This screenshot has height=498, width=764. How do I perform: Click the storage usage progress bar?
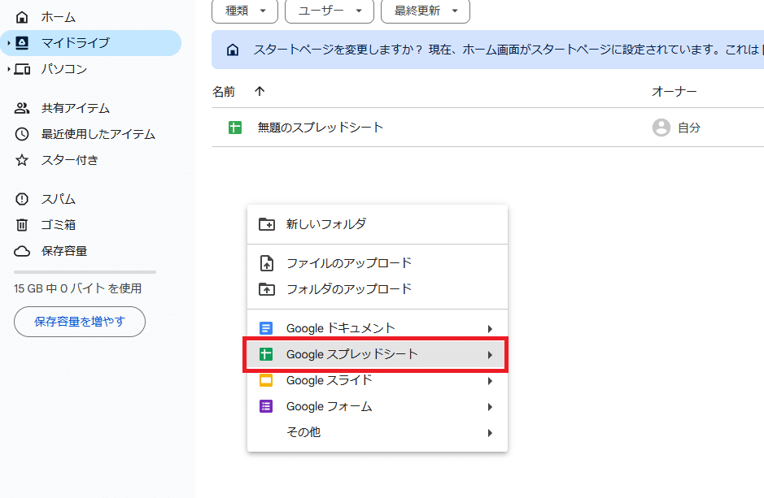coord(85,272)
